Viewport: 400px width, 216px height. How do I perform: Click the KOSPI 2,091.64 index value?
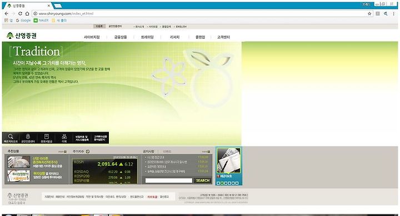[107, 164]
